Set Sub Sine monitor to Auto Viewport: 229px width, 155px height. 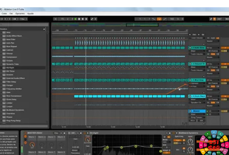click(213, 54)
